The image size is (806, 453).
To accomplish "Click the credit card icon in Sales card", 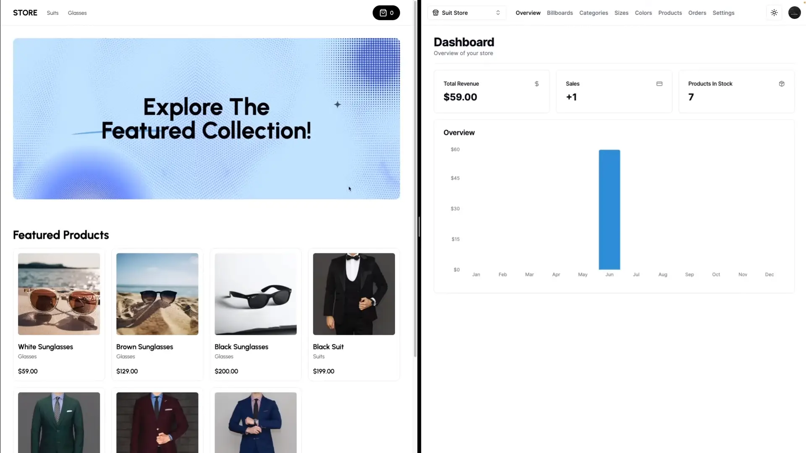I will [x=659, y=84].
